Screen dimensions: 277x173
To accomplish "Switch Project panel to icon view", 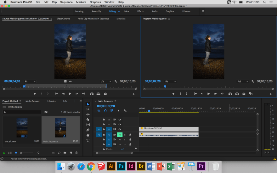I will coord(16,153).
